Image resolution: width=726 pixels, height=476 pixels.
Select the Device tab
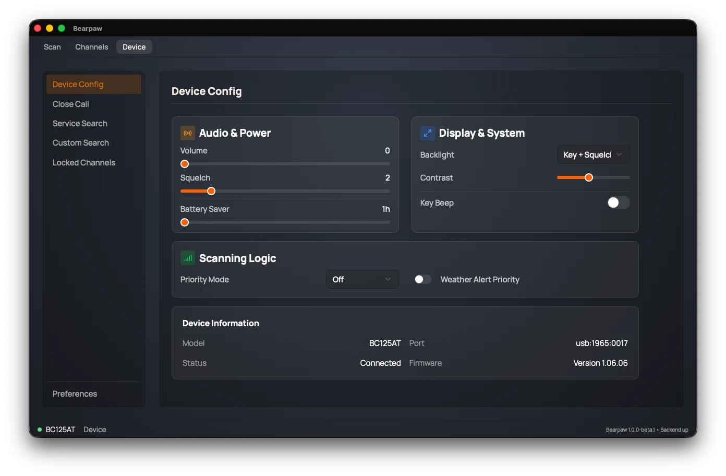[x=134, y=47]
